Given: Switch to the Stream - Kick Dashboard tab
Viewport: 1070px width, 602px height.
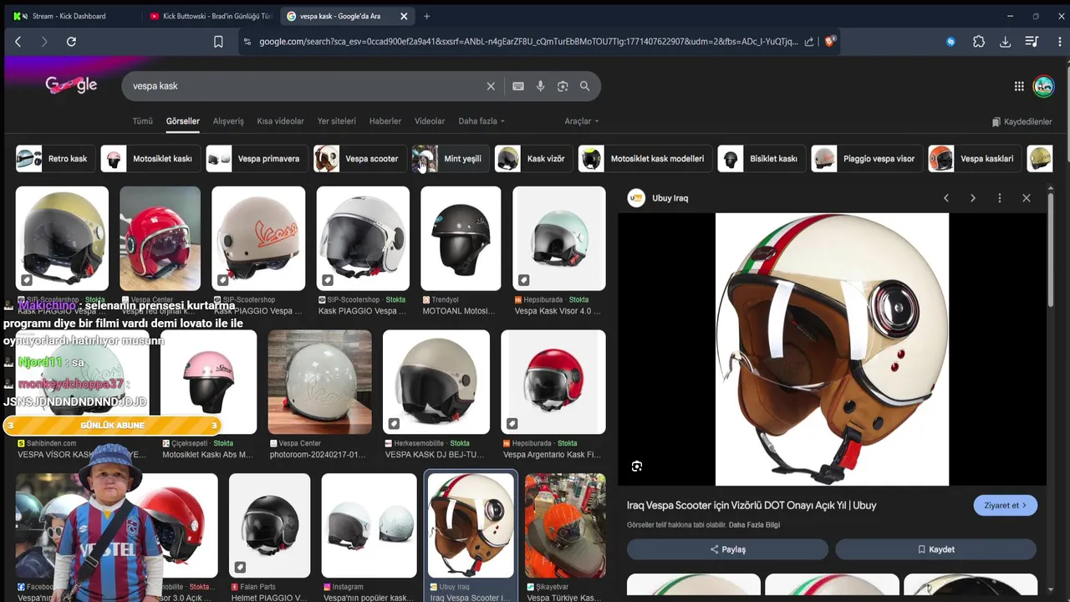Looking at the screenshot, I should tap(70, 16).
